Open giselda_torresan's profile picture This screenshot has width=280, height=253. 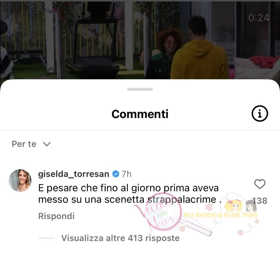(x=20, y=180)
